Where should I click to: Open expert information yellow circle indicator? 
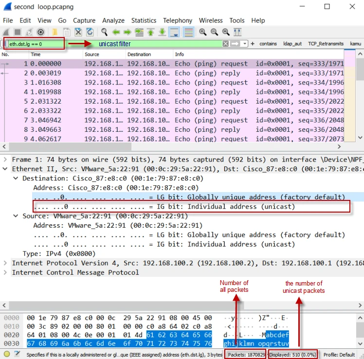coord(7,354)
